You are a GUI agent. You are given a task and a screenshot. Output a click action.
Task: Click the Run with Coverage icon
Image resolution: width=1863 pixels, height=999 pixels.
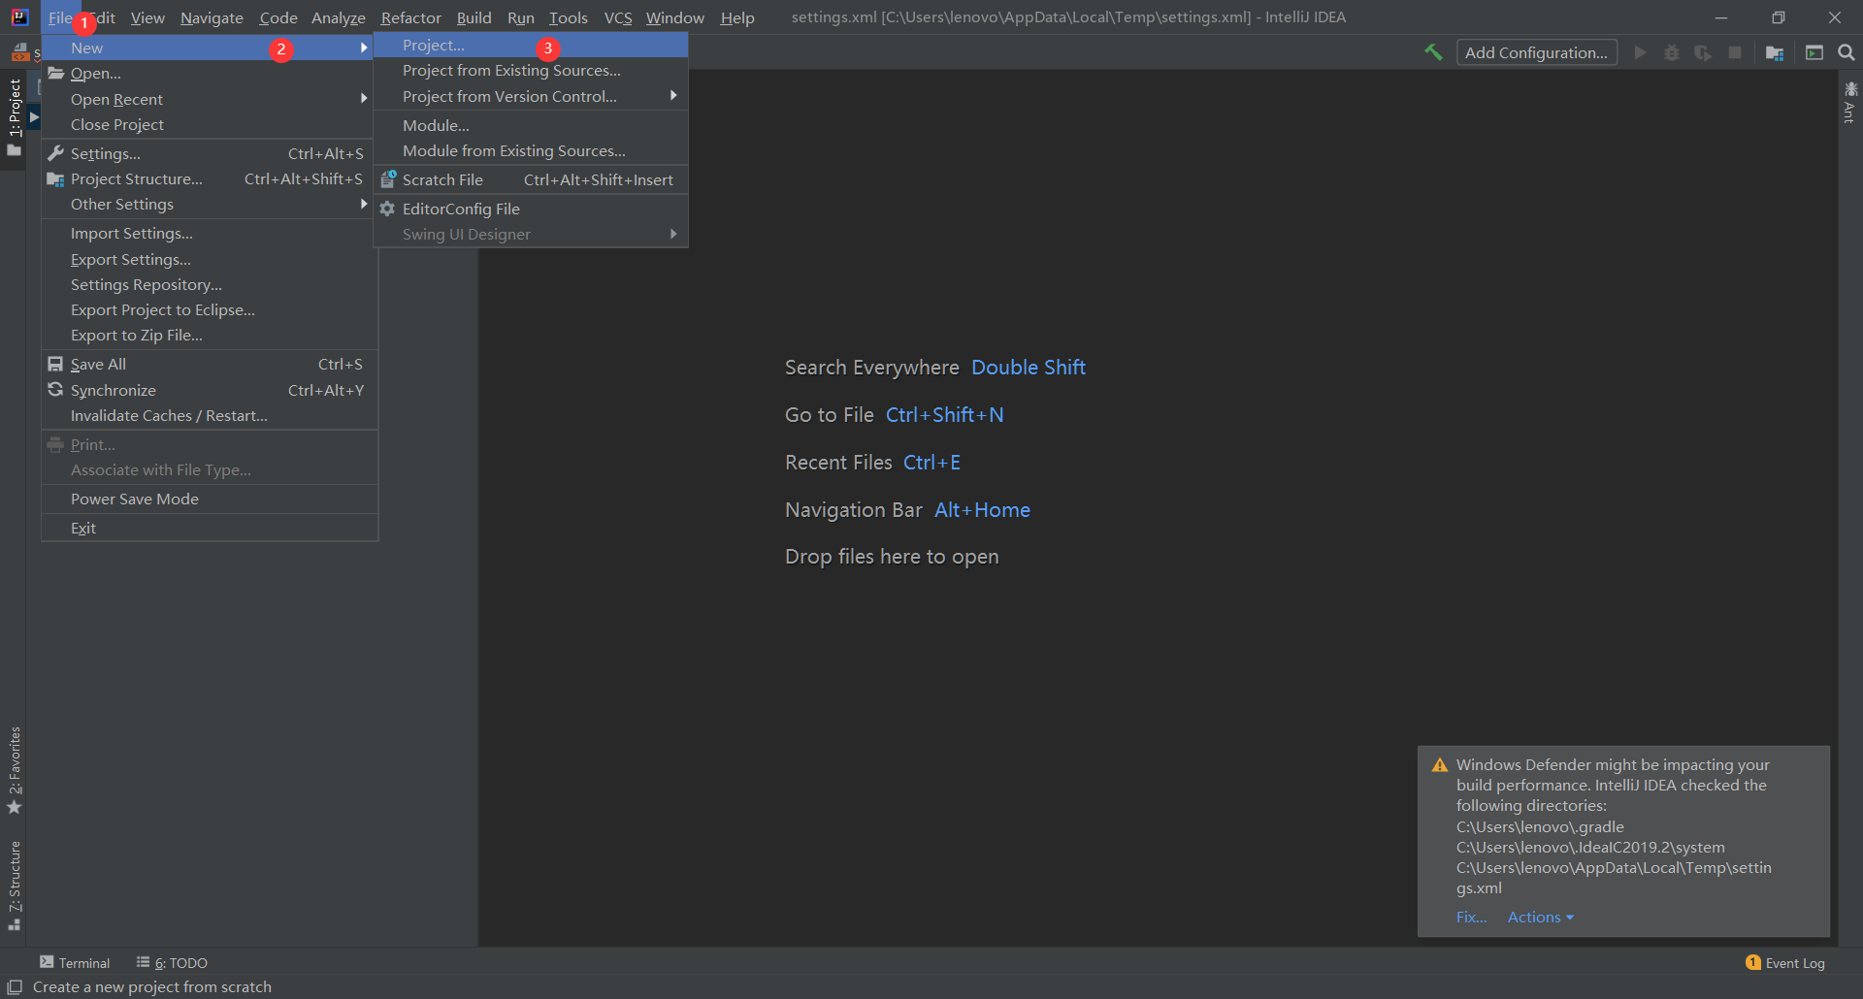[x=1703, y=52]
